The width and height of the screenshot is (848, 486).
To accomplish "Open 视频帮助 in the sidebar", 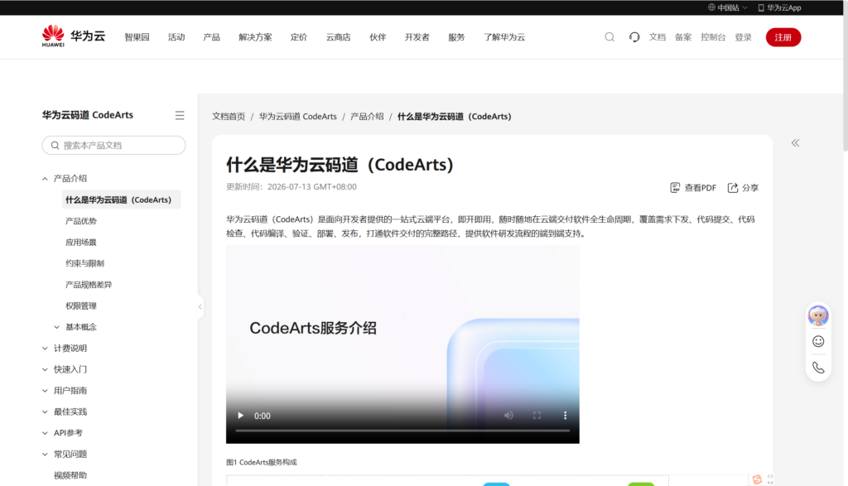I will pos(70,475).
